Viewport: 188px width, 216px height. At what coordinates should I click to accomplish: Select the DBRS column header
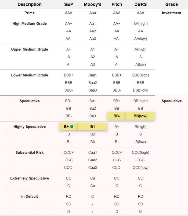click(140, 4)
